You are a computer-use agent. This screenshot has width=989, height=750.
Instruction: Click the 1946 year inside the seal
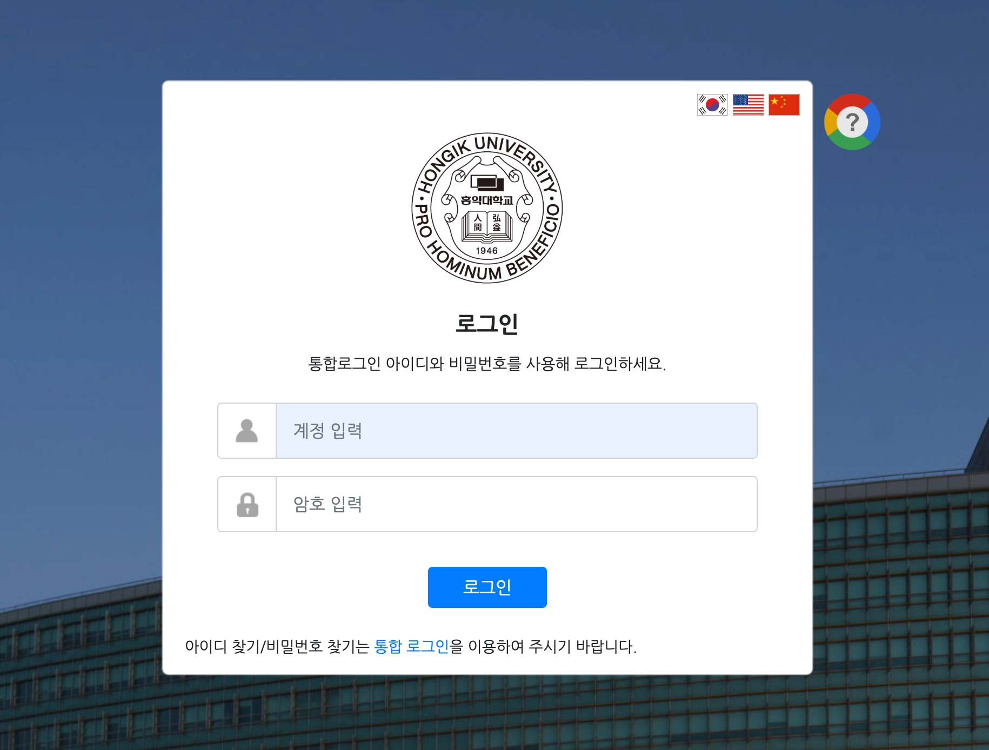click(486, 251)
